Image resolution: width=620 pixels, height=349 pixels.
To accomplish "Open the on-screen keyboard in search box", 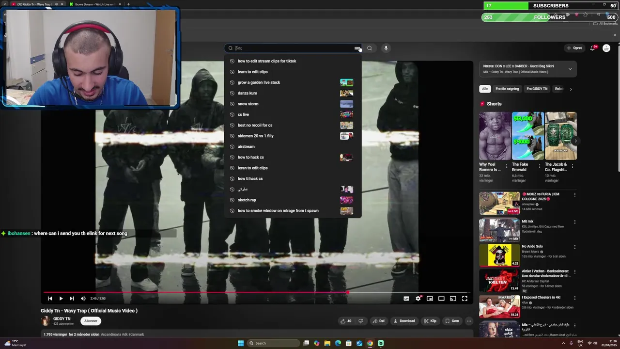I will 357,48.
